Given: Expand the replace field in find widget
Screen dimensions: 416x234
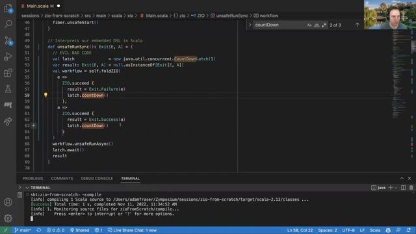Looking at the screenshot, I should click(250, 25).
